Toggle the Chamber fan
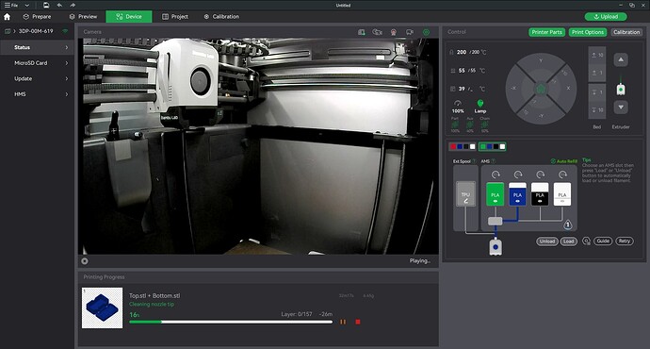This screenshot has width=650, height=349. [x=484, y=125]
